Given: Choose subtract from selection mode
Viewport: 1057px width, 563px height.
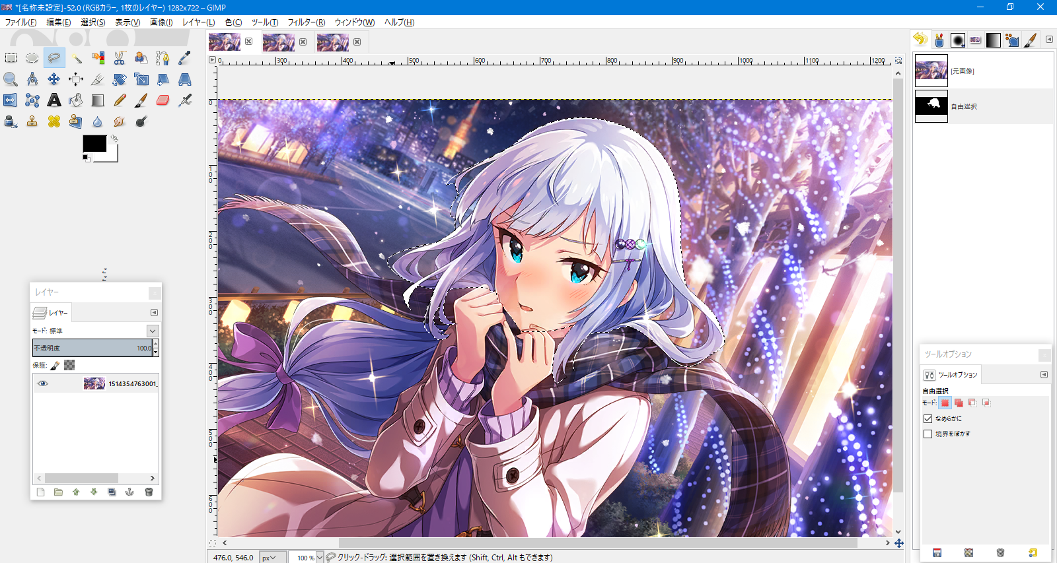Looking at the screenshot, I should 972,403.
